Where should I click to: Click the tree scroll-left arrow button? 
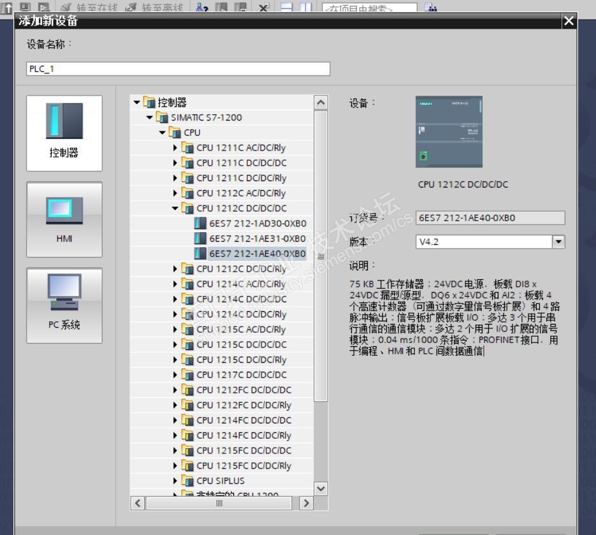coord(138,503)
